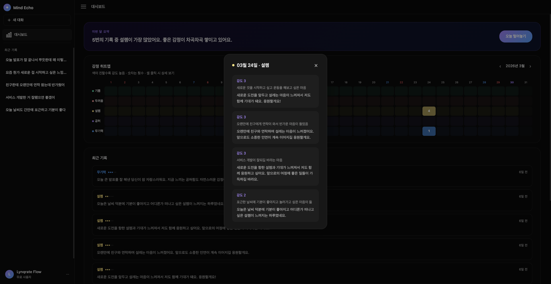Select 무기력 heatmap cell showing count 1
The height and width of the screenshot is (284, 551).
pos(429,131)
